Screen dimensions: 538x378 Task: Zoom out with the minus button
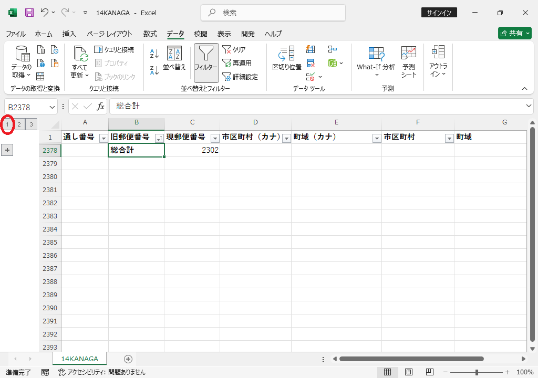tap(446, 372)
